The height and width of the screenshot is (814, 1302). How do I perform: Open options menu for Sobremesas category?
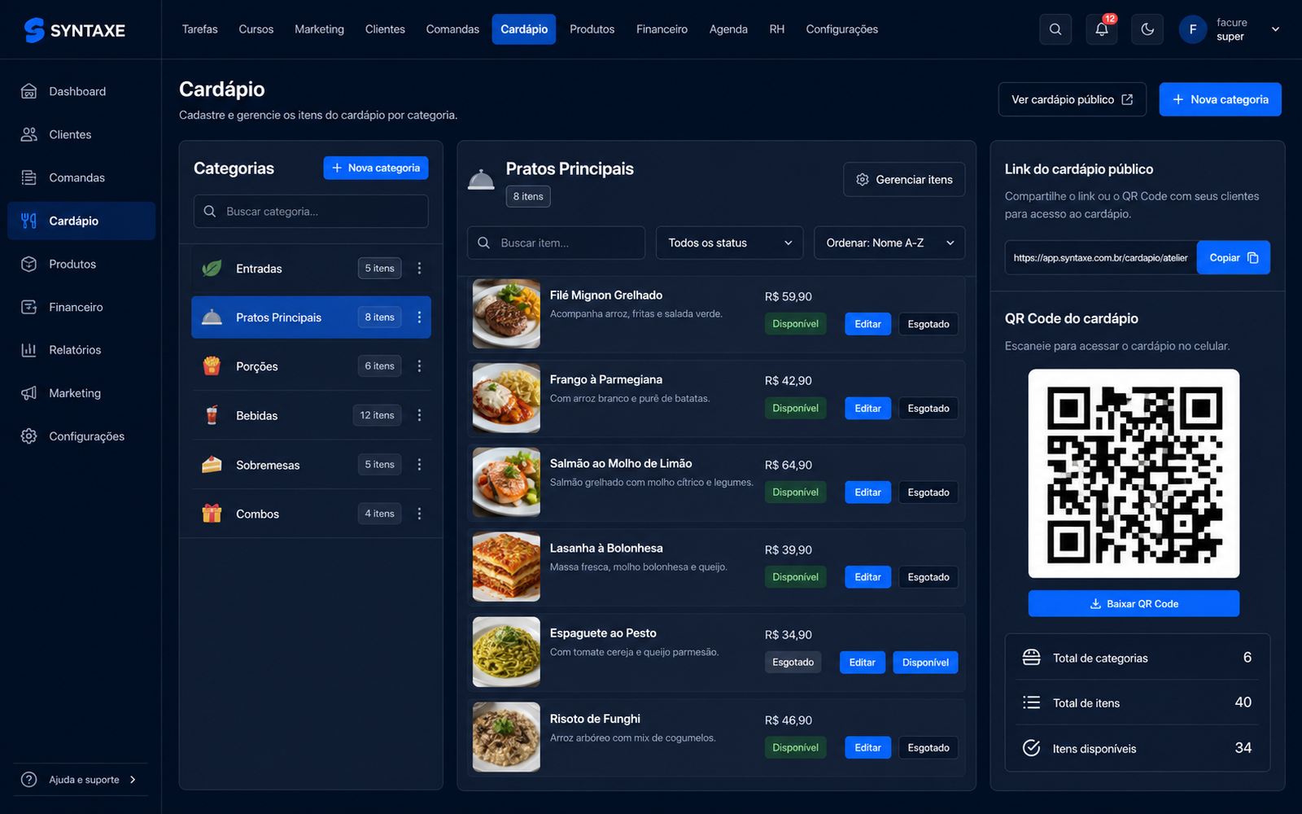(419, 465)
